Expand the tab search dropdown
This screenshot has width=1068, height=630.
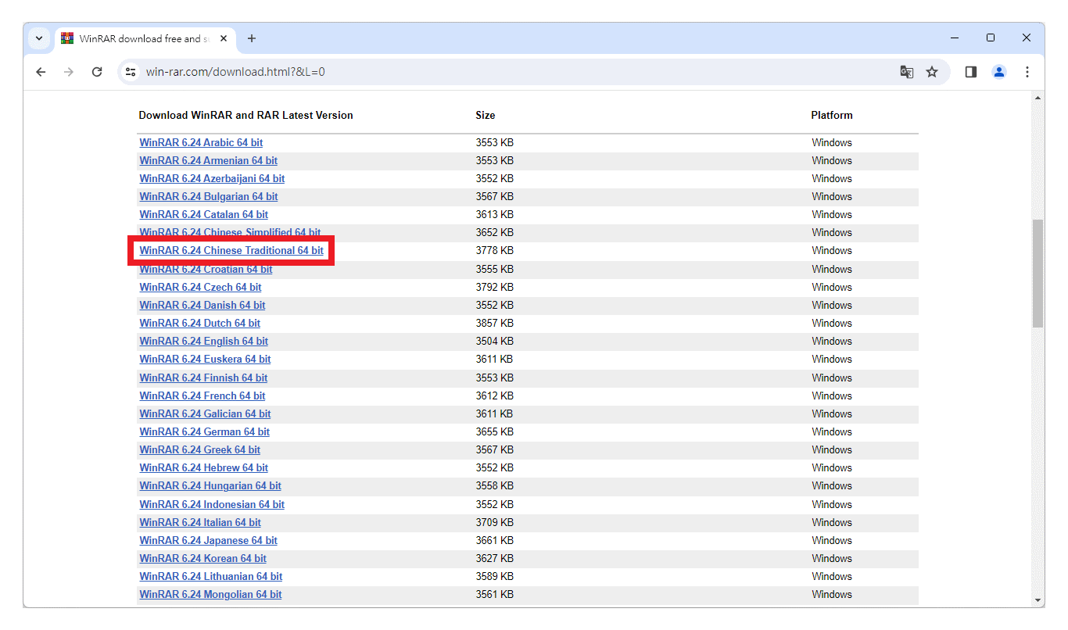coord(39,38)
